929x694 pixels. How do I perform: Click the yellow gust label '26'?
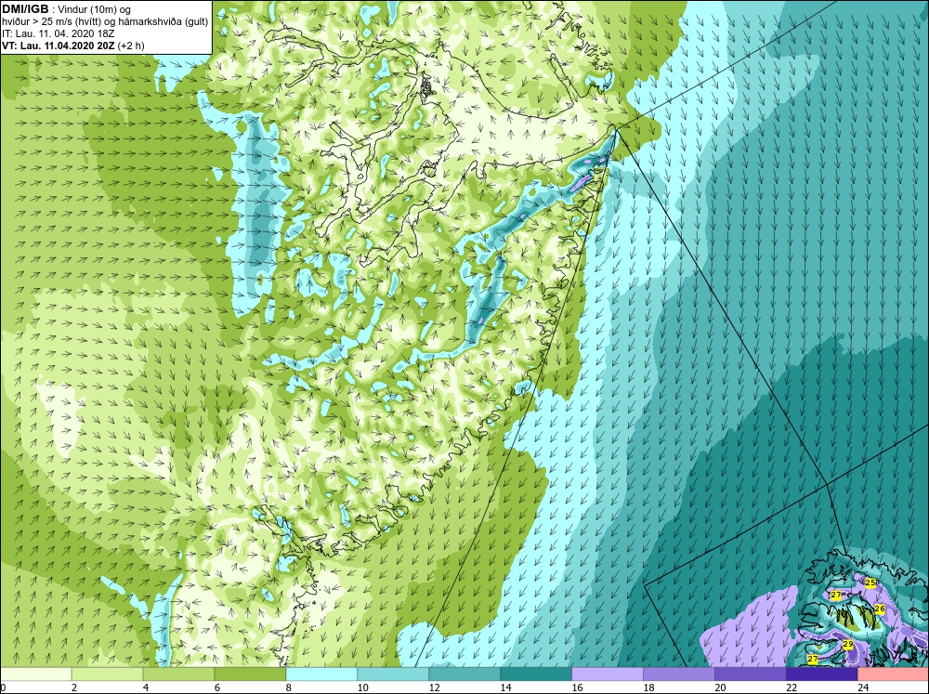click(x=879, y=609)
